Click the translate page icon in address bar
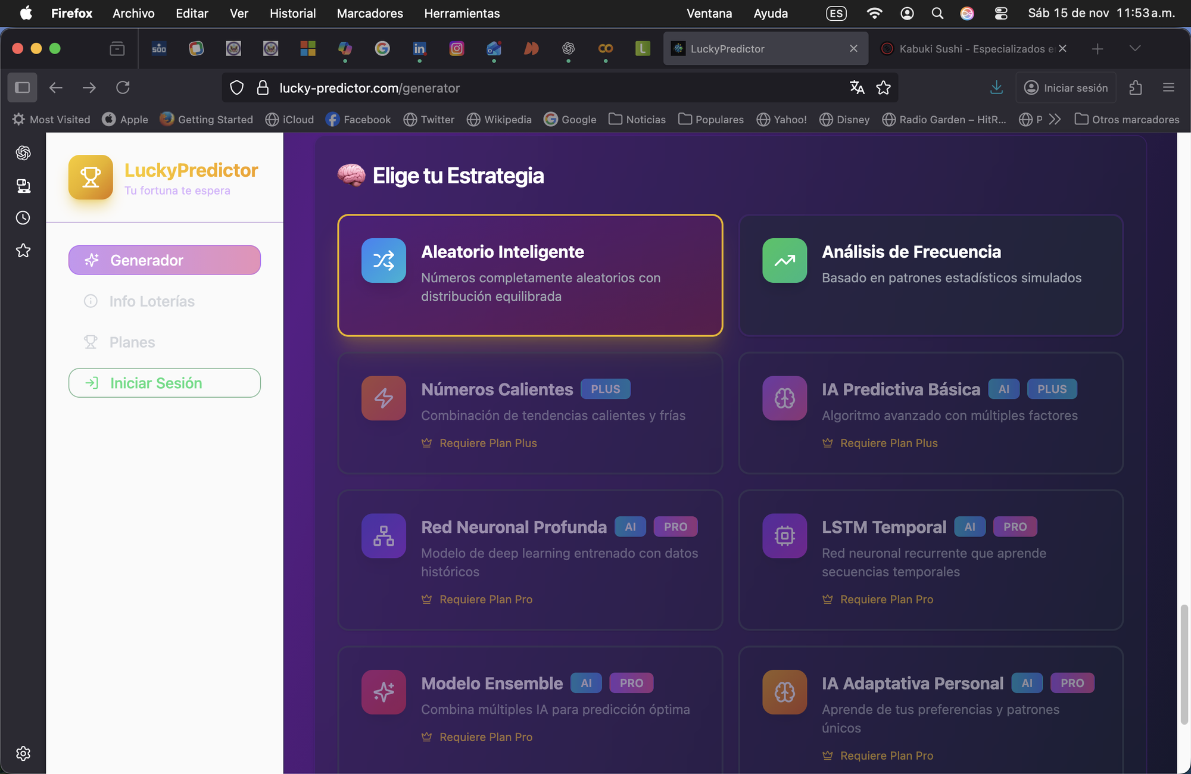 click(857, 88)
